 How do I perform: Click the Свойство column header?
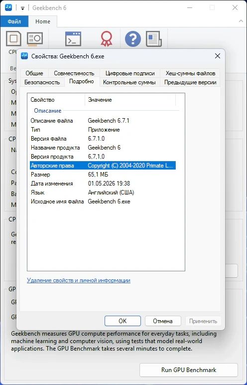(x=56, y=100)
